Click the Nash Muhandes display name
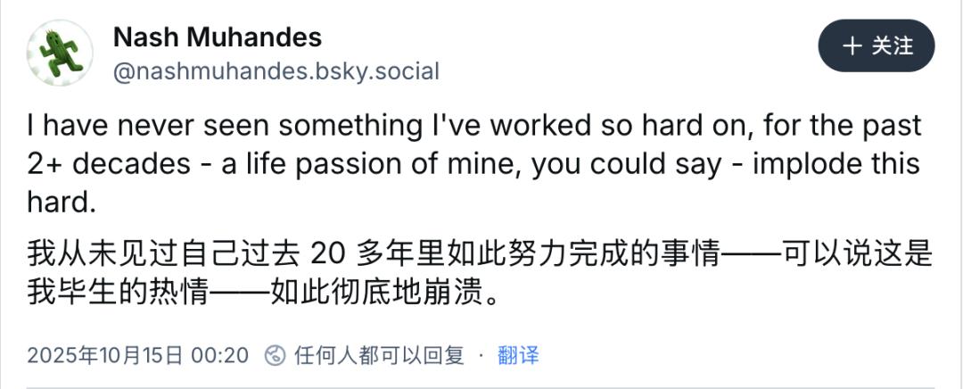Screen dimensions: 963x389 (x=218, y=37)
